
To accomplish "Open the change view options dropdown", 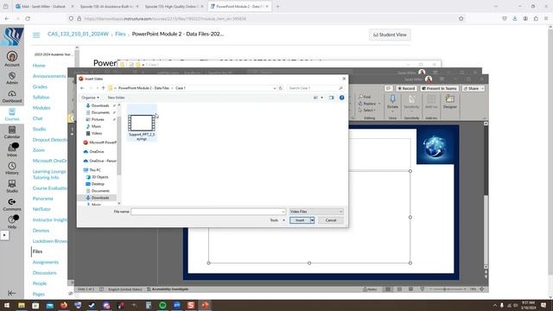I will point(321,98).
